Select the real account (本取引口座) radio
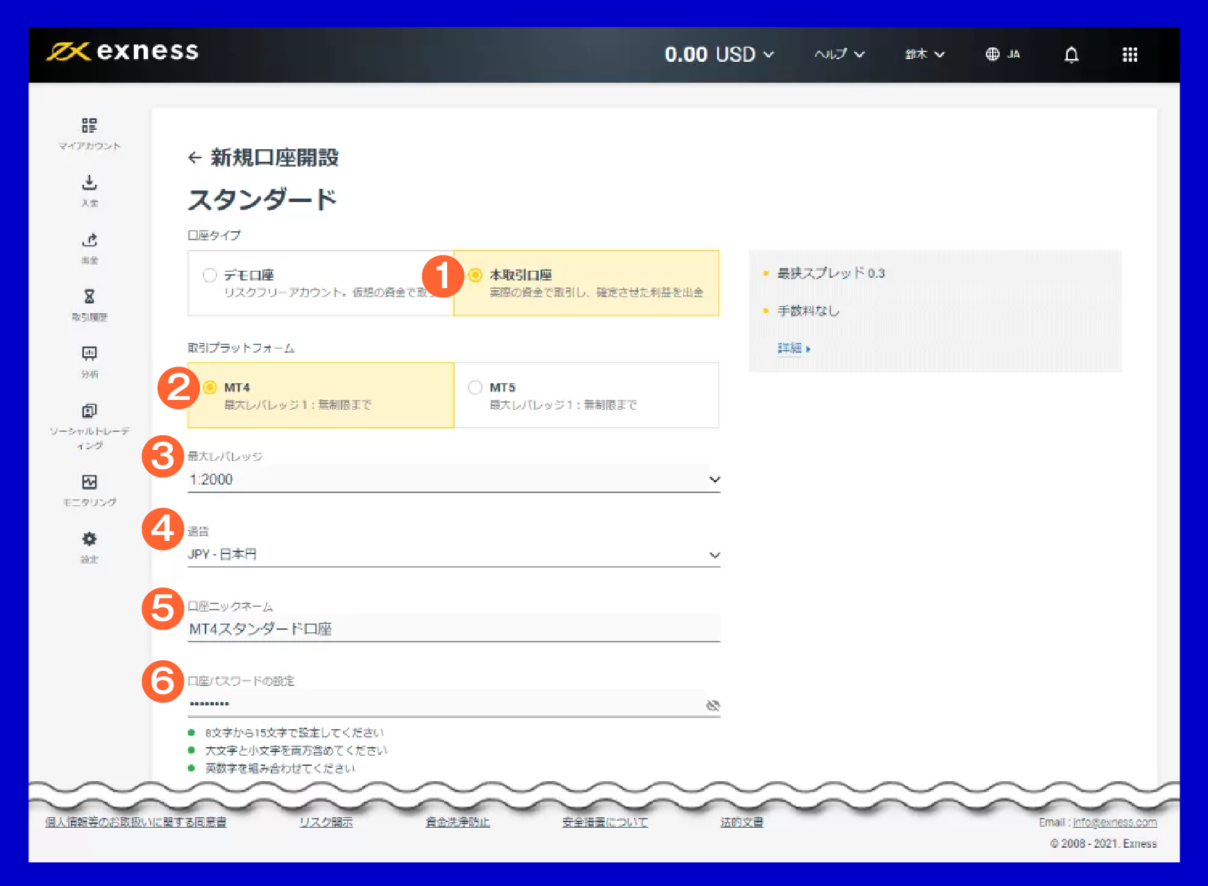Viewport: 1208px width, 886px height. pyautogui.click(x=476, y=275)
